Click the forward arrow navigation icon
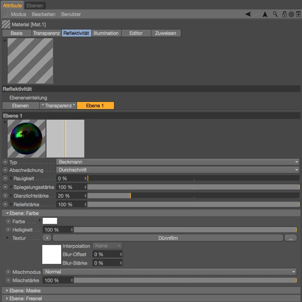 tap(255, 14)
